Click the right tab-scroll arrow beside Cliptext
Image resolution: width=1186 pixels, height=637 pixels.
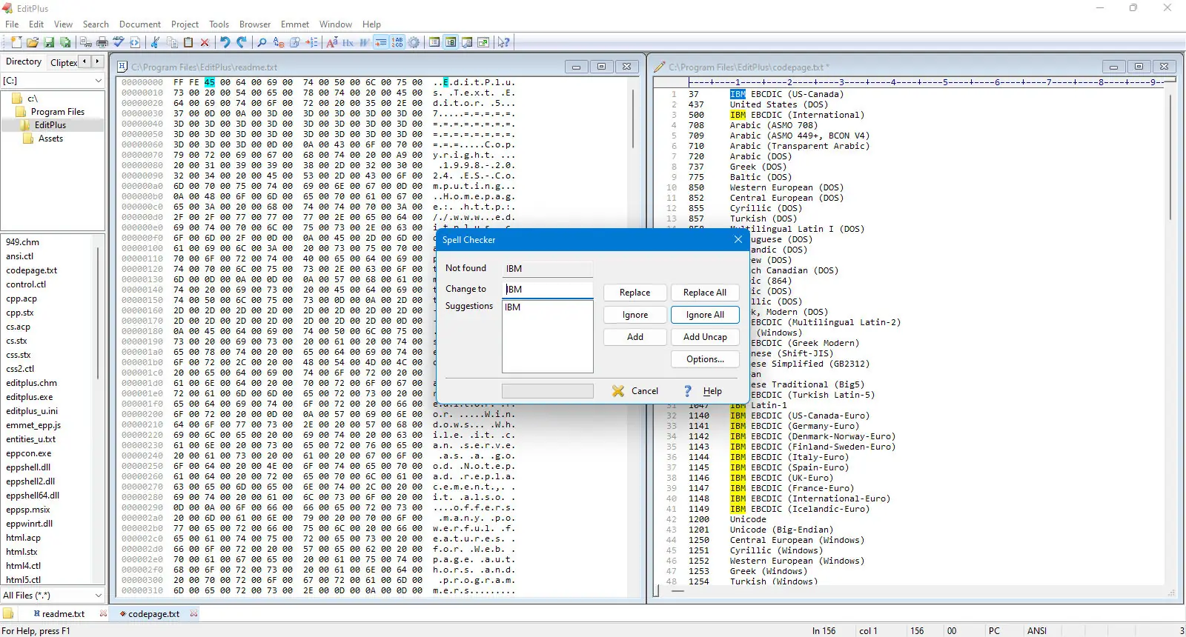(x=97, y=61)
